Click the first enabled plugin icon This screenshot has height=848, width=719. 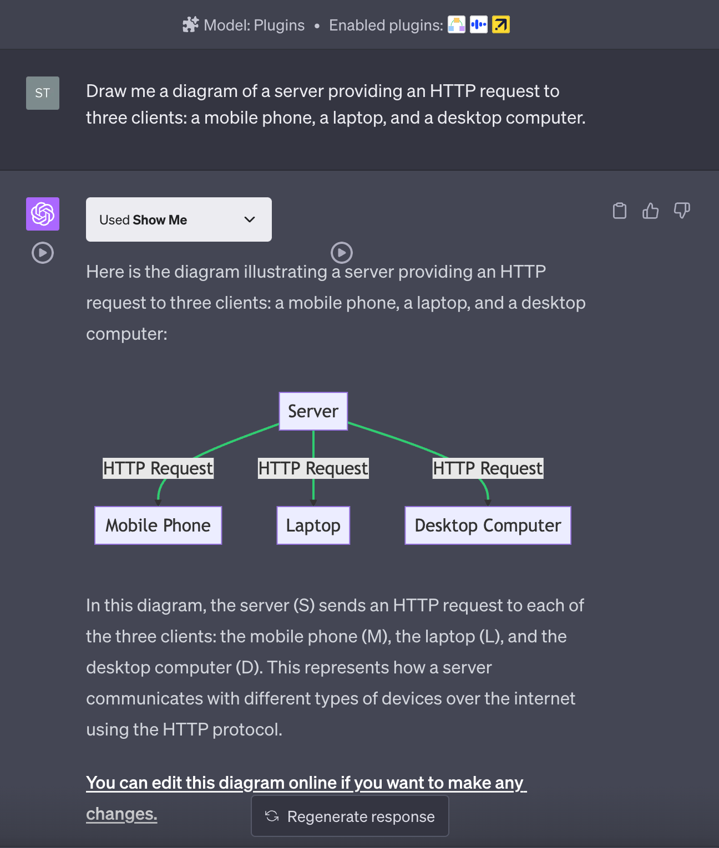pyautogui.click(x=457, y=25)
